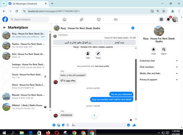
Task: Show hidden system tray icons chevron
Action: [x=159, y=133]
